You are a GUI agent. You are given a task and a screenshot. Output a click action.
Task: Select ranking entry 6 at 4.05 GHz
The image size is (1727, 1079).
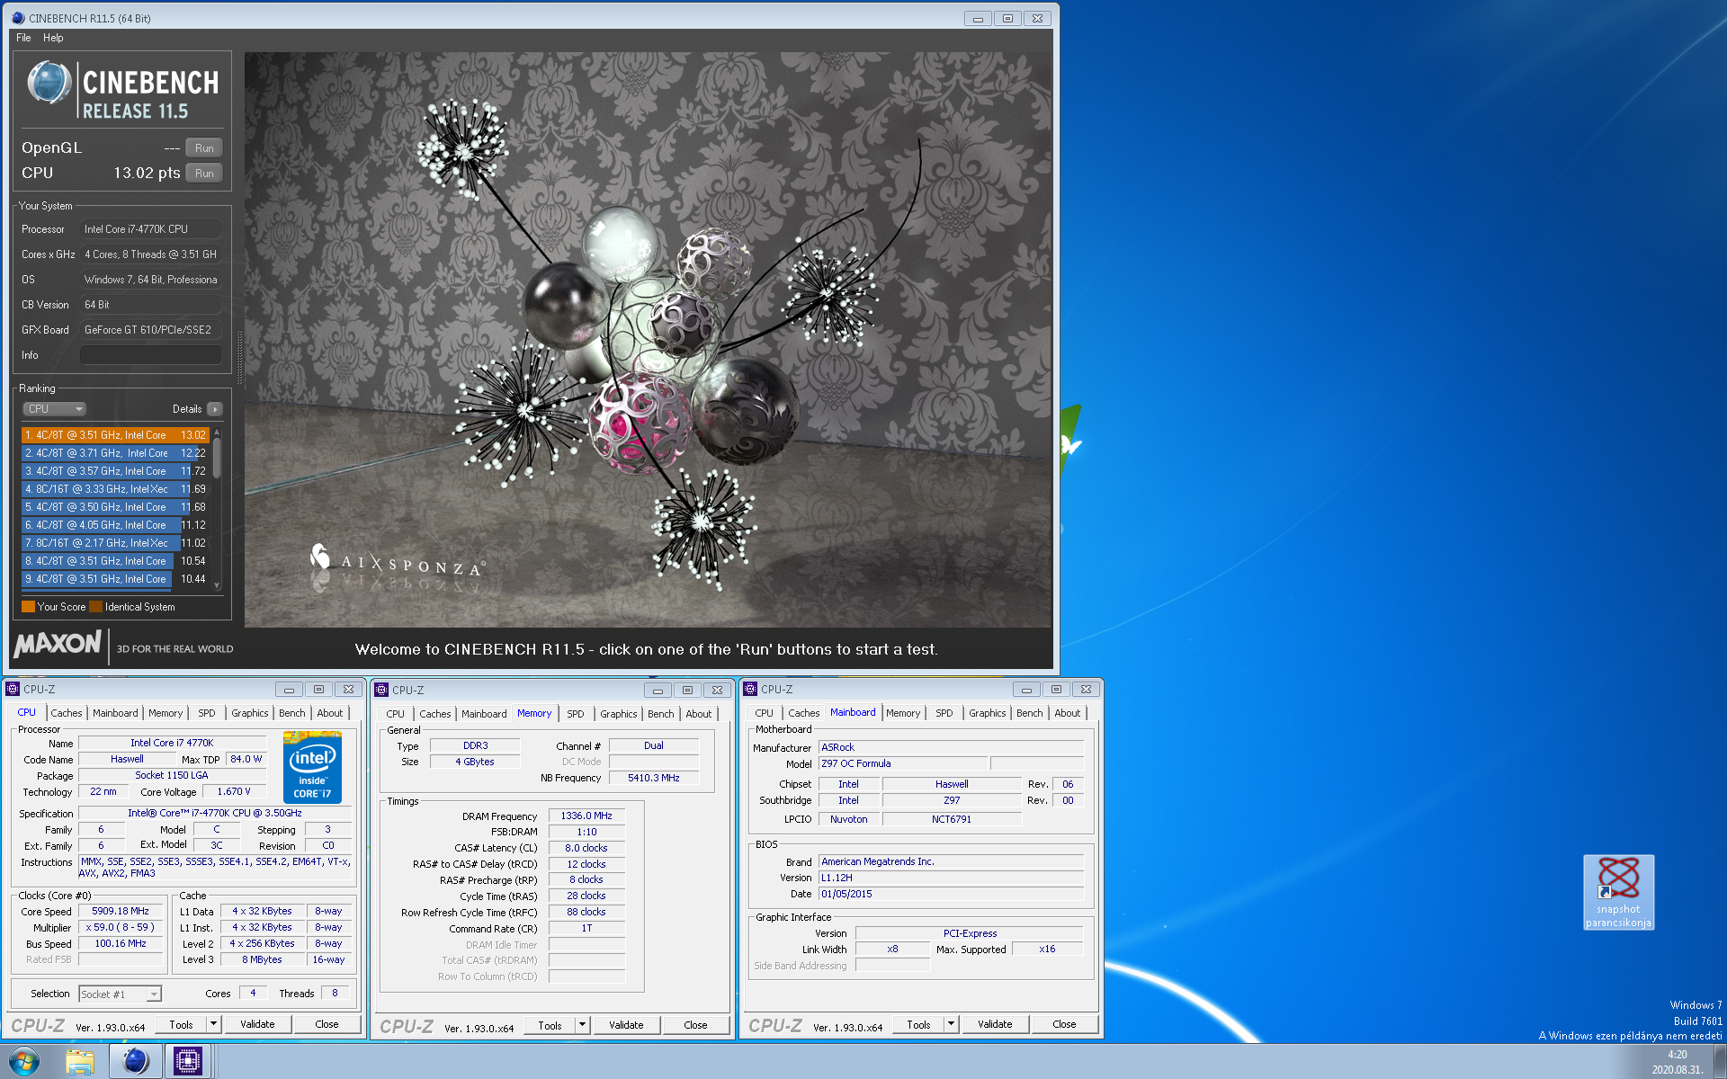click(115, 525)
